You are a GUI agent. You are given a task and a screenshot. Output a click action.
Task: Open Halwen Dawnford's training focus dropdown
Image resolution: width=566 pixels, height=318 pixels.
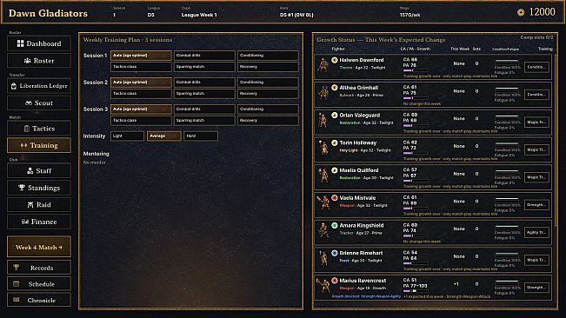click(536, 67)
